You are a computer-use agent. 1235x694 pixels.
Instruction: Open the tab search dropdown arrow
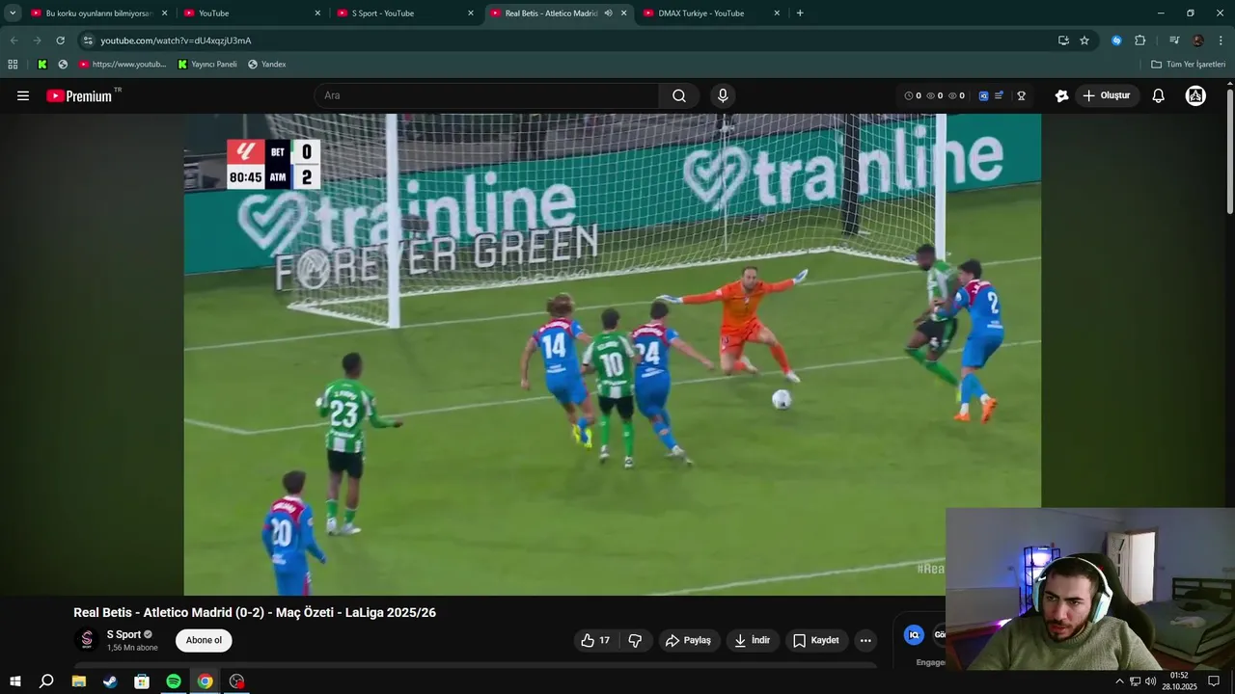[13, 13]
